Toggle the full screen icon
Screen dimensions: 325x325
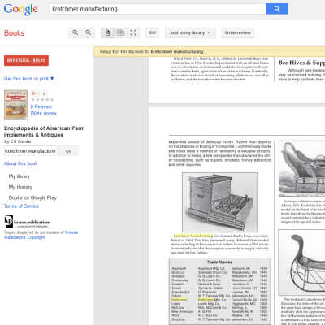133,32
